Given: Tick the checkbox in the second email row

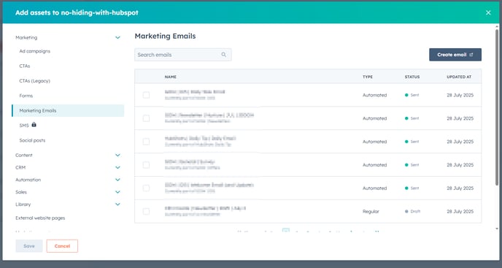Looking at the screenshot, I should (x=146, y=118).
